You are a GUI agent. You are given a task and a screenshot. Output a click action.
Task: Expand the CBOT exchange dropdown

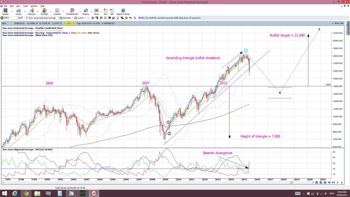coord(27,18)
